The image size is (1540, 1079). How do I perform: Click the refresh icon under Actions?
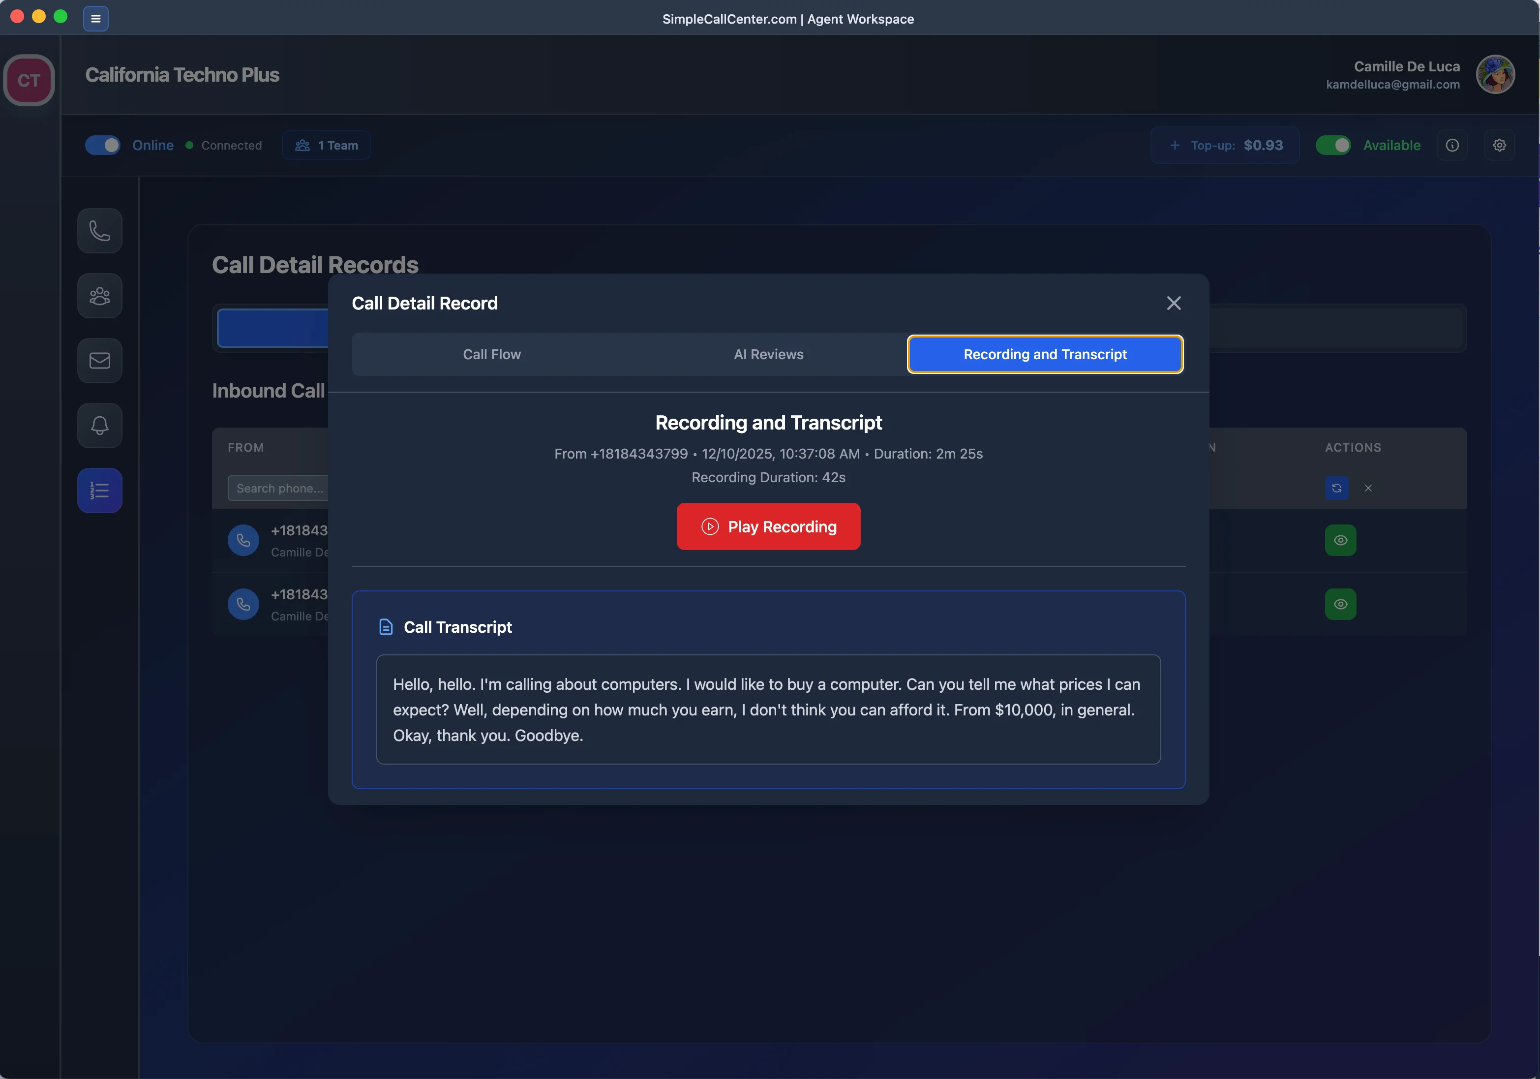1336,488
